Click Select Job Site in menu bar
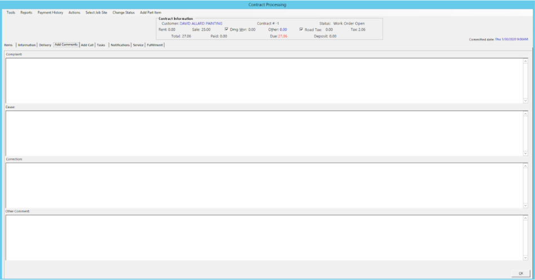 (x=96, y=12)
